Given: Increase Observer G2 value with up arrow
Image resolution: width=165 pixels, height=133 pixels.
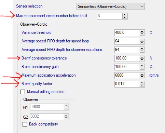Looking at the screenshot, I should (66, 115).
